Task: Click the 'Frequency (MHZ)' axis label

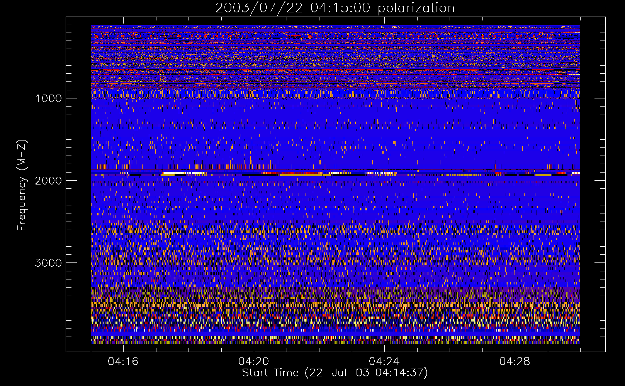Action: [22, 185]
